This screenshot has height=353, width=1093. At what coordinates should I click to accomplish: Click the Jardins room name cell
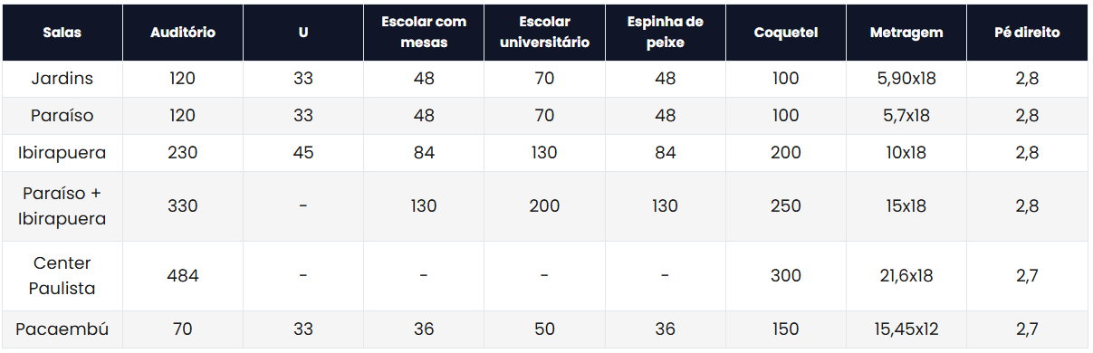tap(62, 79)
